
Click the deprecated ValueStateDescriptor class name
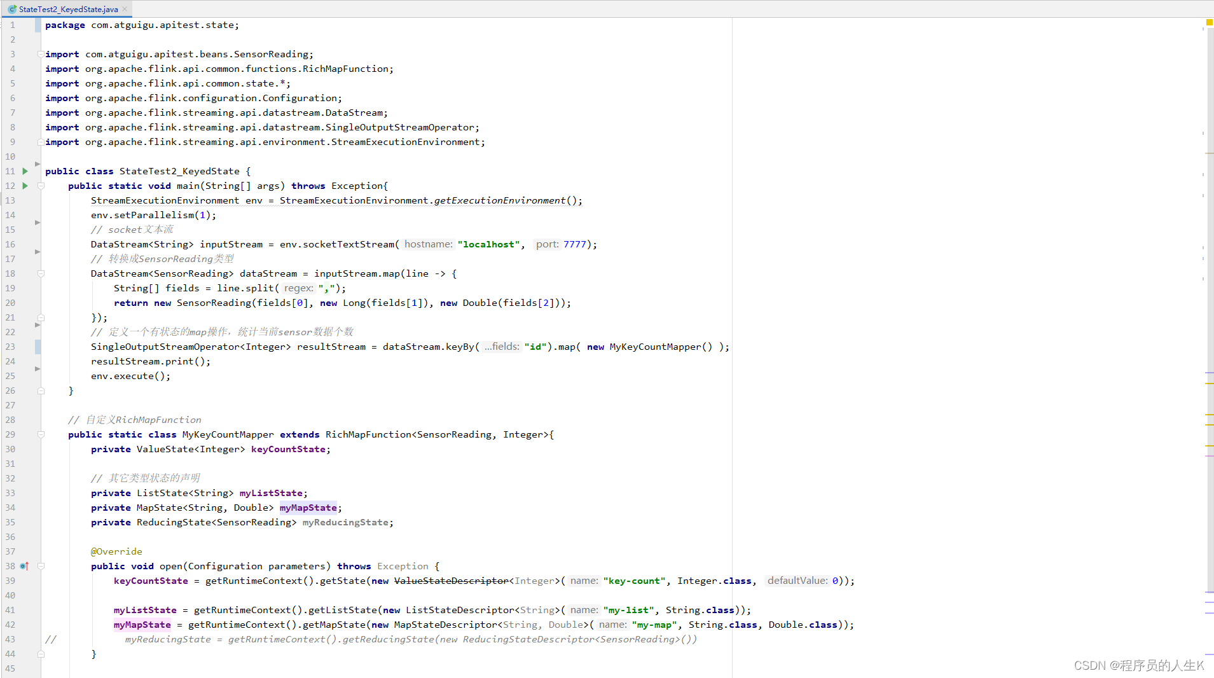[451, 581]
